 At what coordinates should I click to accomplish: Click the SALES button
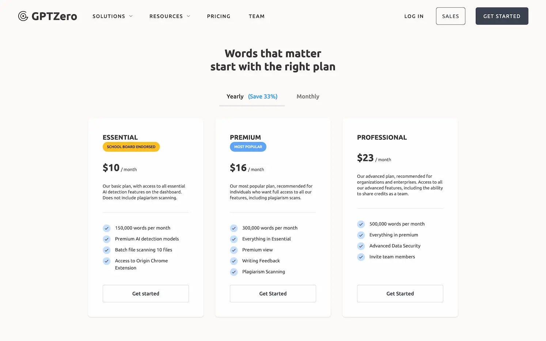click(x=450, y=16)
